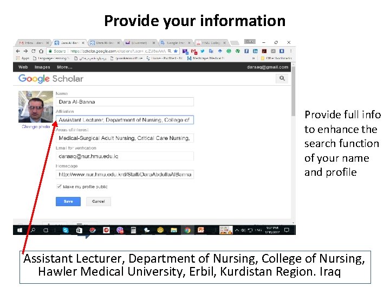Click the Google Scholar search magnifier button

[282, 78]
